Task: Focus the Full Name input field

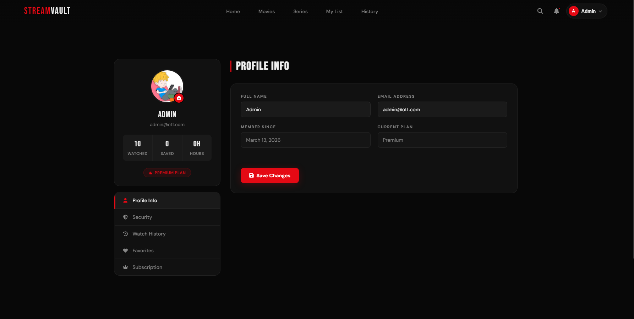Action: (x=305, y=109)
